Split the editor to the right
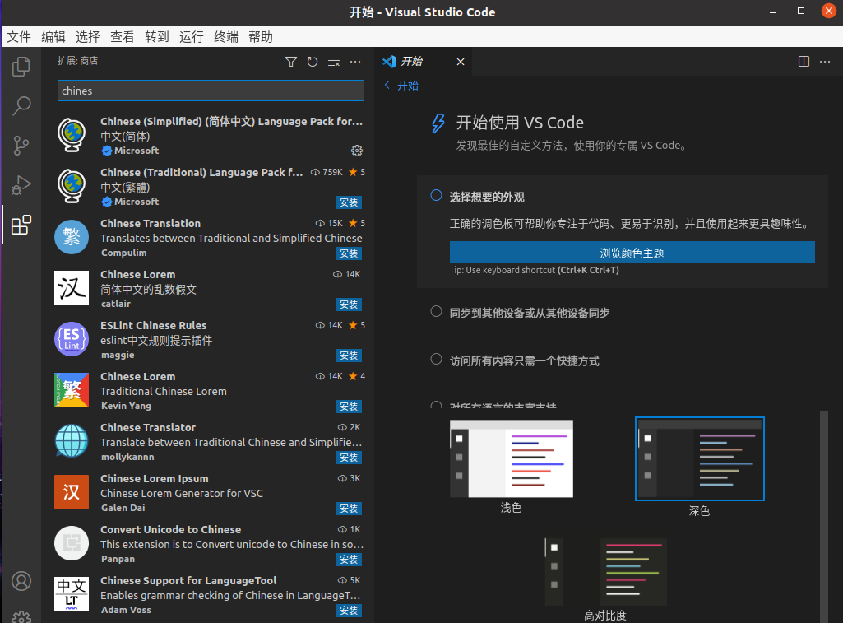The image size is (843, 623). pos(804,62)
